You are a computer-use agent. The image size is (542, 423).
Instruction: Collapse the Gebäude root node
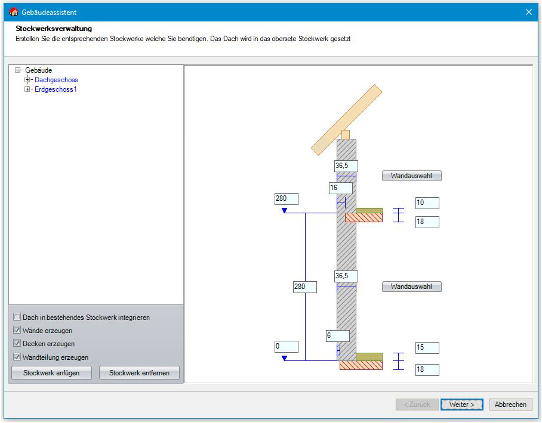coord(18,70)
